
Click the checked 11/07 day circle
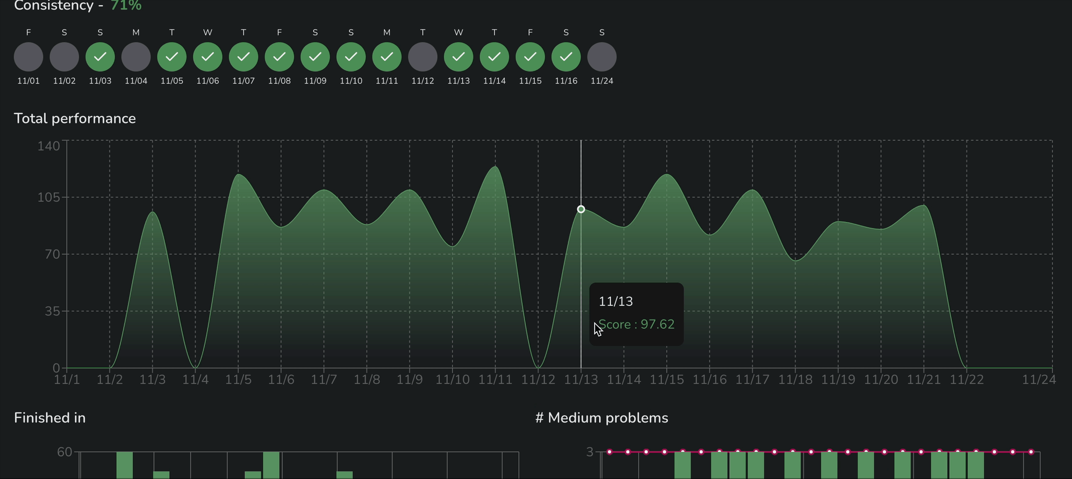click(243, 57)
